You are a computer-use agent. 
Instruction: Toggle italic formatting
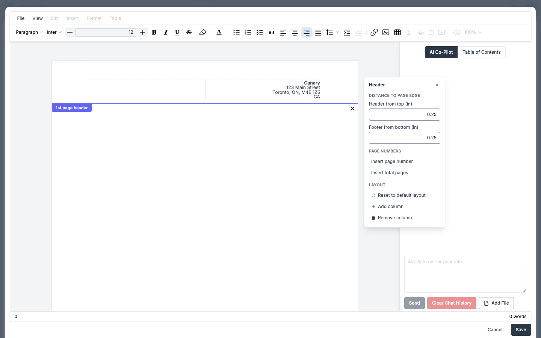(166, 32)
